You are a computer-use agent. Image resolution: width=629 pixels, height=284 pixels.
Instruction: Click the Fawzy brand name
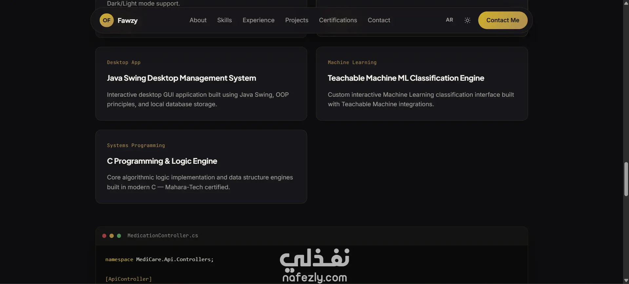(x=128, y=21)
